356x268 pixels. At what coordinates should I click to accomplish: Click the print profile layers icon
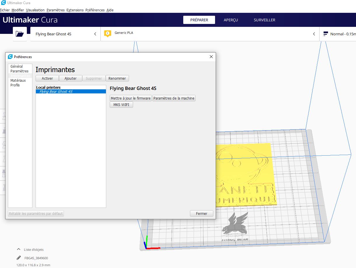tap(325, 34)
